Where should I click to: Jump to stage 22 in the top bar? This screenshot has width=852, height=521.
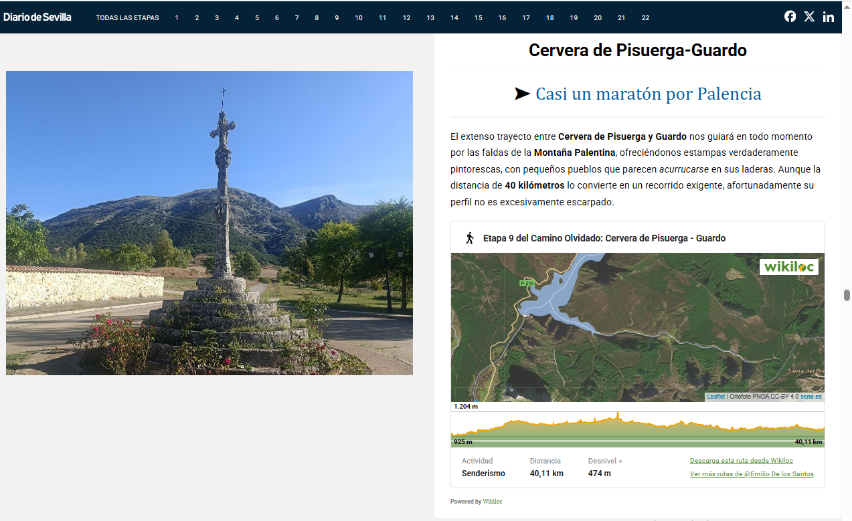tap(645, 18)
